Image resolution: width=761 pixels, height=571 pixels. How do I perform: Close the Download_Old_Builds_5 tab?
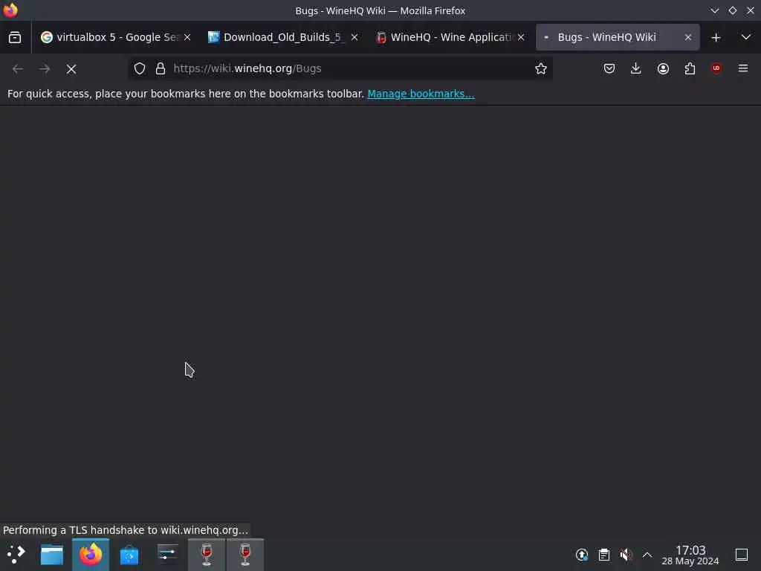pos(354,37)
